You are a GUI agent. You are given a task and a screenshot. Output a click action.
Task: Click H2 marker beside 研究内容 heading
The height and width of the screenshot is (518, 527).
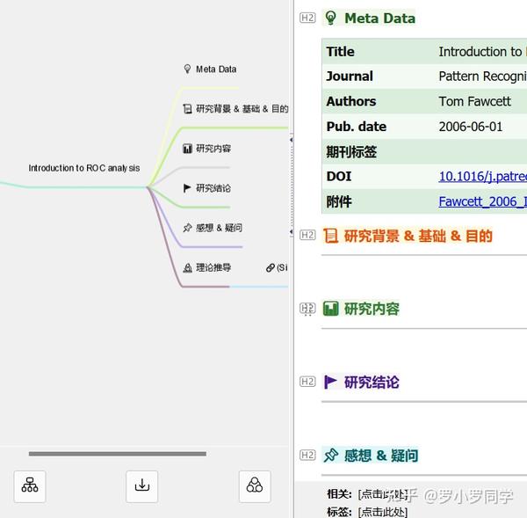[307, 309]
